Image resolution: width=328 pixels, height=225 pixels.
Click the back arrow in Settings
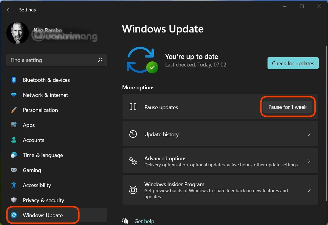tap(9, 10)
